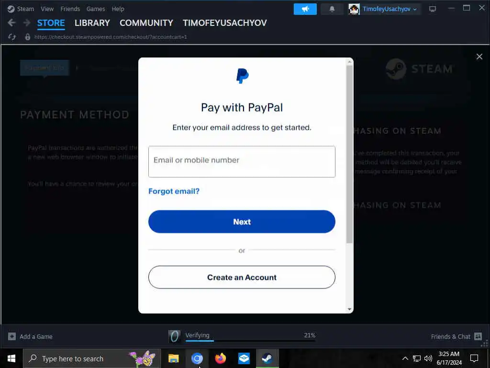
Task: Click the Create an Account button
Action: [242, 277]
